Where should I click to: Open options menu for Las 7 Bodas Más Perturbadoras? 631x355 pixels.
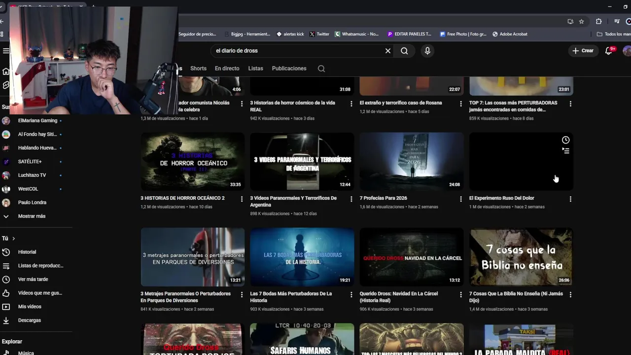point(351,294)
